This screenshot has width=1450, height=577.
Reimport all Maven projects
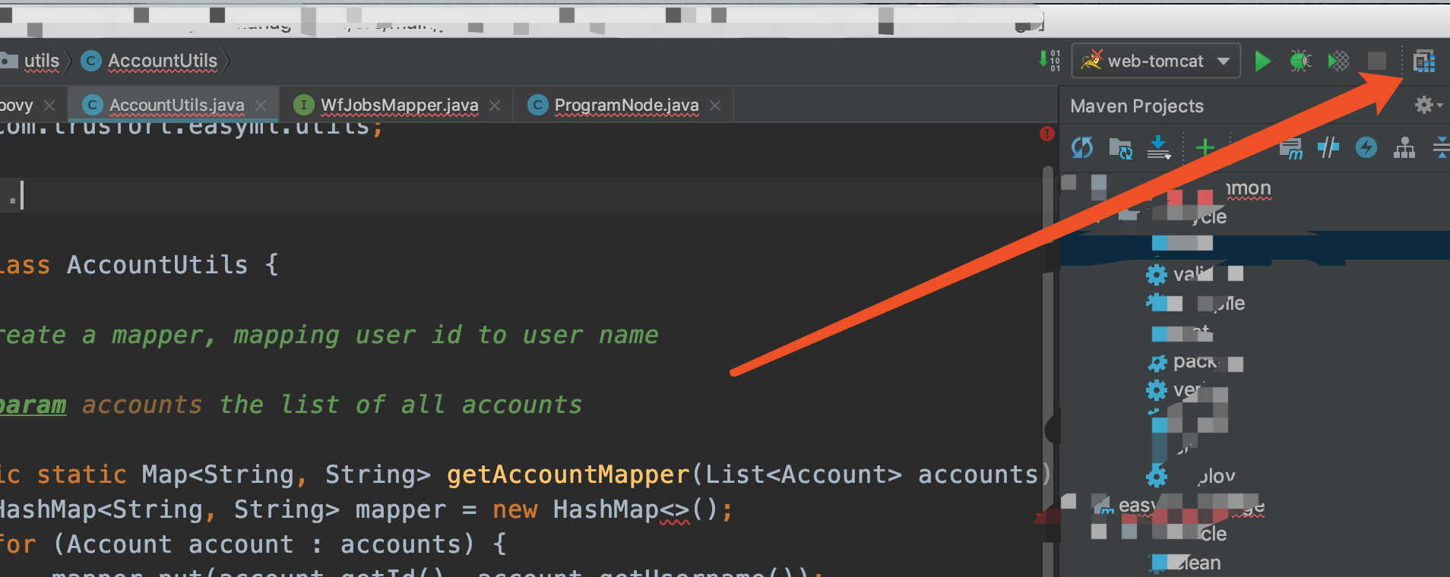click(x=1082, y=147)
